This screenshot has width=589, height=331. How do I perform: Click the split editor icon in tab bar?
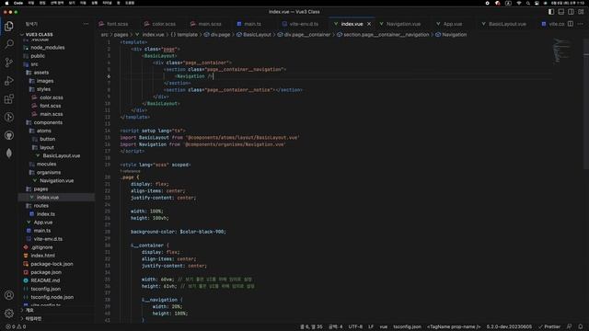point(571,24)
